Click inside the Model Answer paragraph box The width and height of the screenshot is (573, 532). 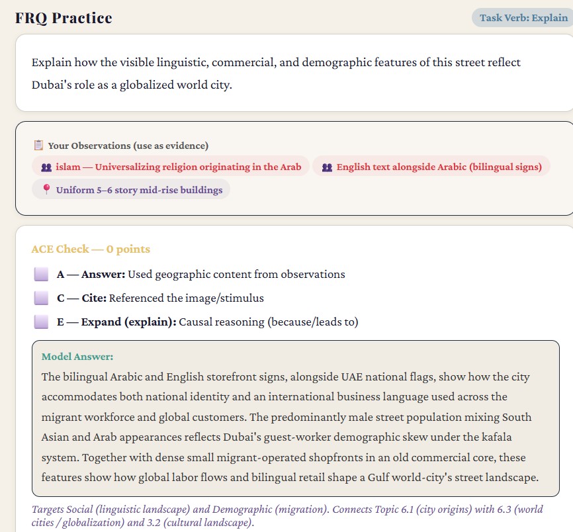coord(296,418)
